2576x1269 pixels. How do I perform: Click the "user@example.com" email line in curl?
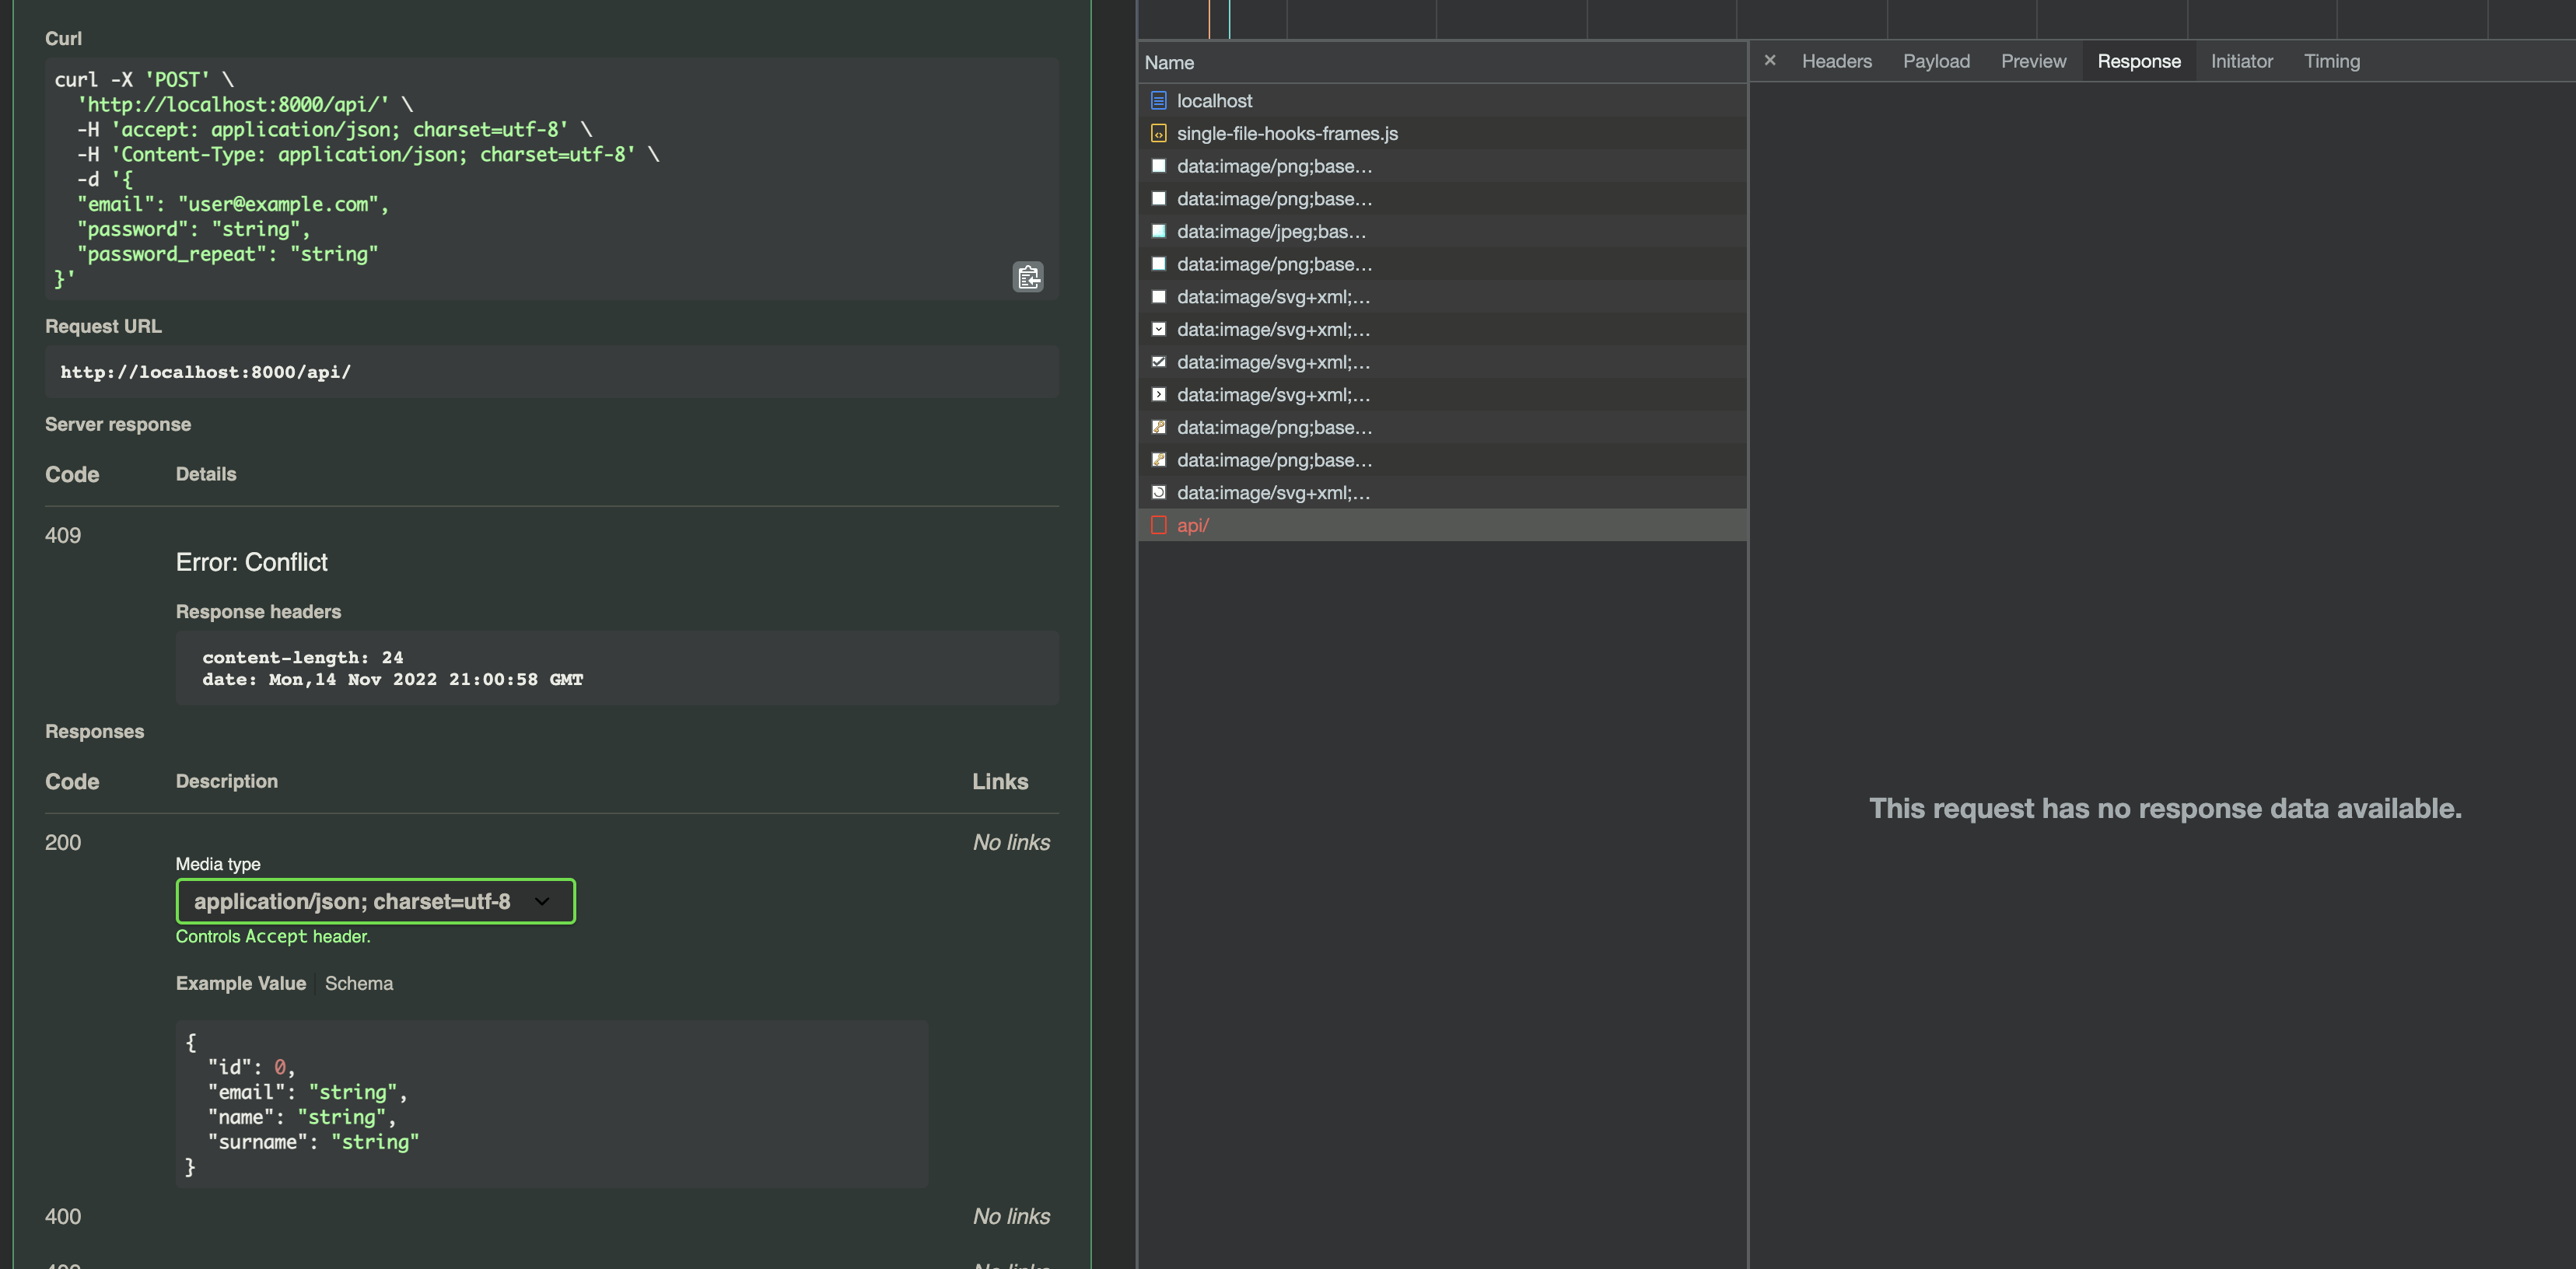[233, 204]
